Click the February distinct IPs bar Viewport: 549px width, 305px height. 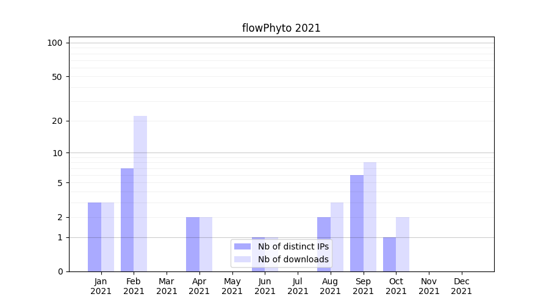[x=127, y=220]
